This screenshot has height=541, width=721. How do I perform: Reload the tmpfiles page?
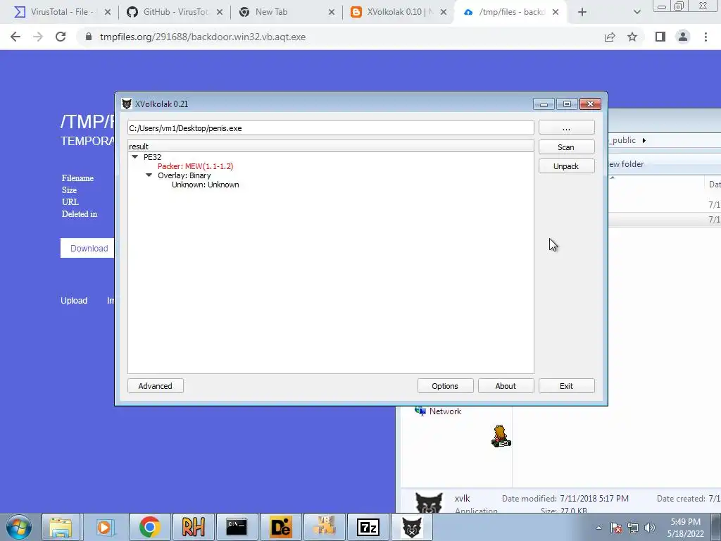(x=61, y=37)
